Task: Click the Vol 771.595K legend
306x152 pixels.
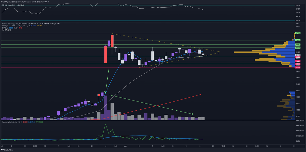Action: click(x=7, y=30)
